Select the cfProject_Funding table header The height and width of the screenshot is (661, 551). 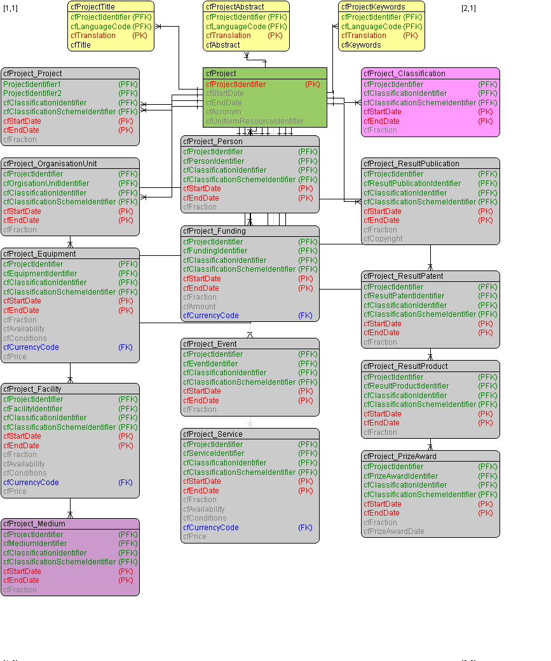(214, 231)
